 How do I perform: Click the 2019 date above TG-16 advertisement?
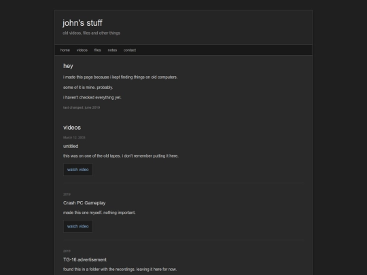(67, 251)
